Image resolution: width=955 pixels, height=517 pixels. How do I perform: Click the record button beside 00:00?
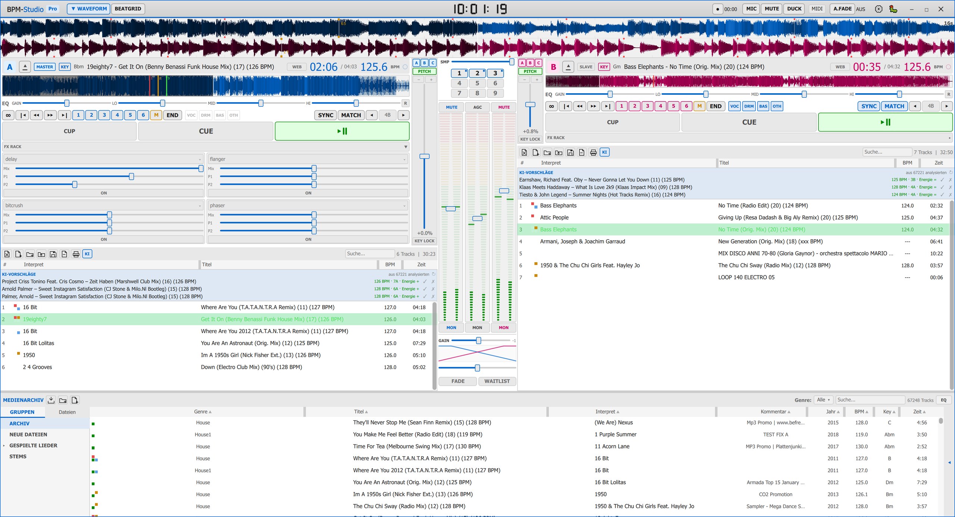pyautogui.click(x=717, y=9)
